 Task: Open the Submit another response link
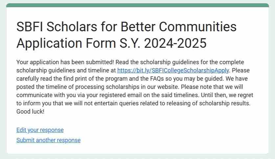48,140
